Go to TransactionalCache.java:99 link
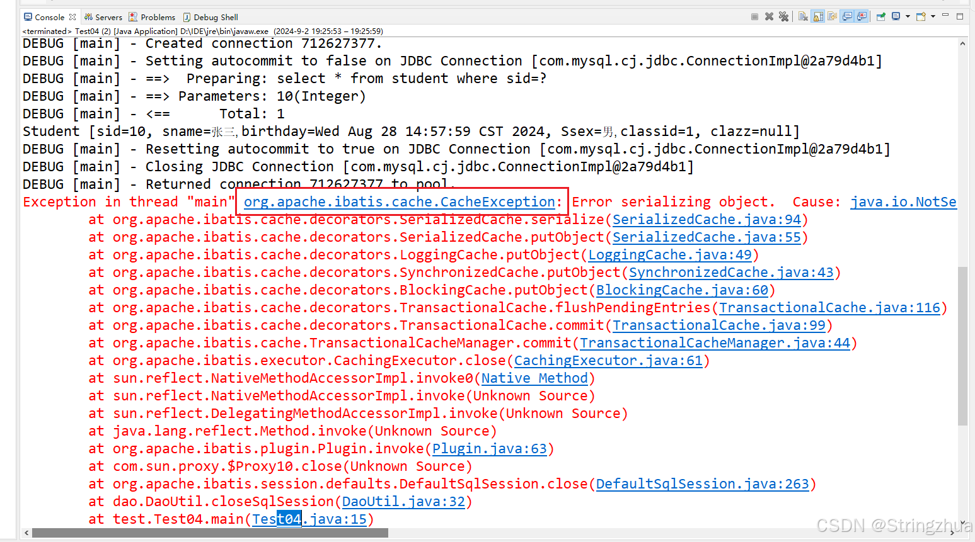Image resolution: width=975 pixels, height=542 pixels. (x=719, y=325)
